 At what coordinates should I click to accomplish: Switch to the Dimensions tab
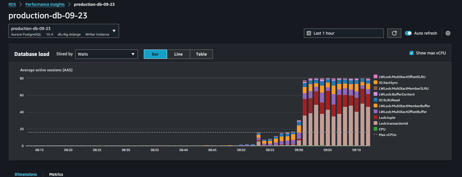coord(26,174)
